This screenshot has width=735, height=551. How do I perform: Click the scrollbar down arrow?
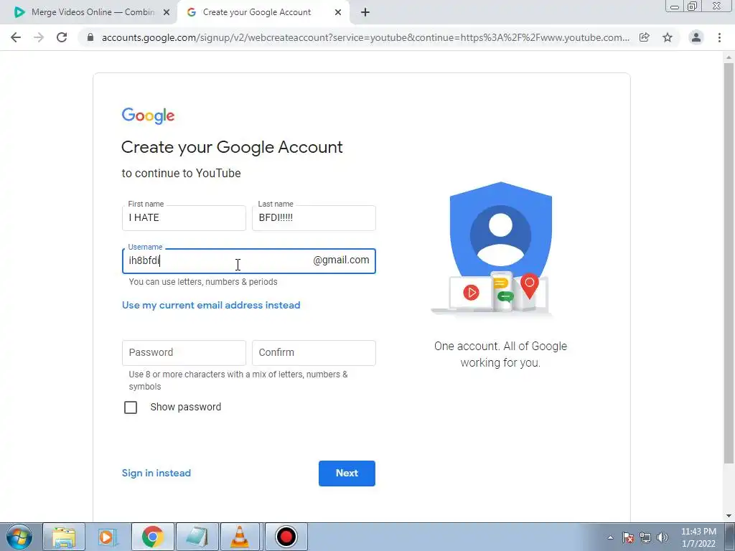(x=729, y=517)
